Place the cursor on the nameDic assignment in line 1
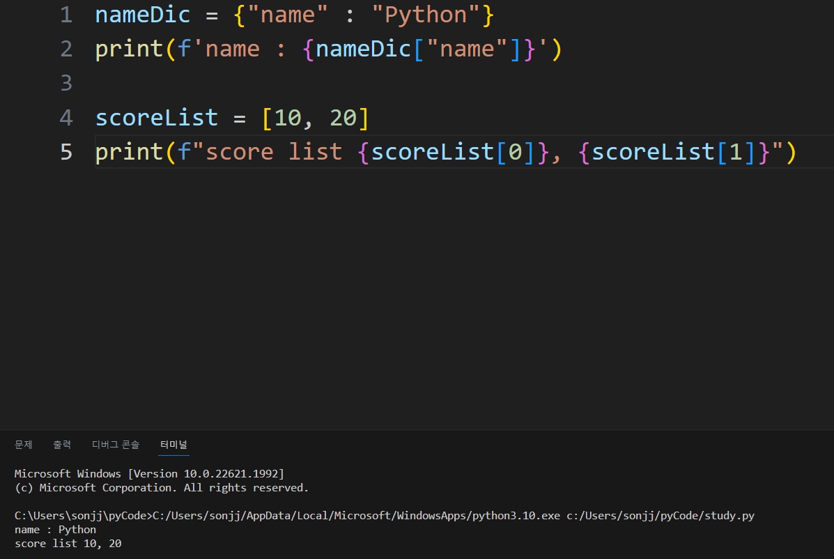Screen dimensions: 834x559 click(143, 15)
